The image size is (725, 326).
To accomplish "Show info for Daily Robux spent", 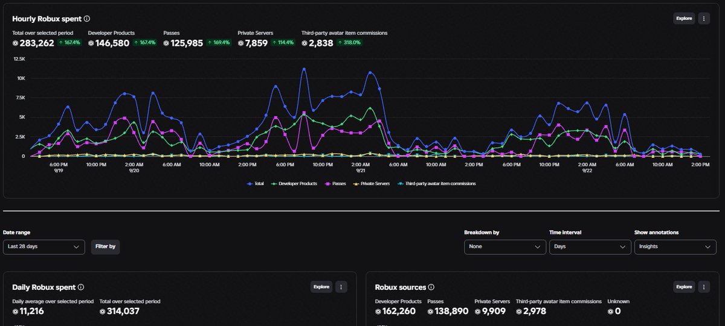I will (81, 288).
